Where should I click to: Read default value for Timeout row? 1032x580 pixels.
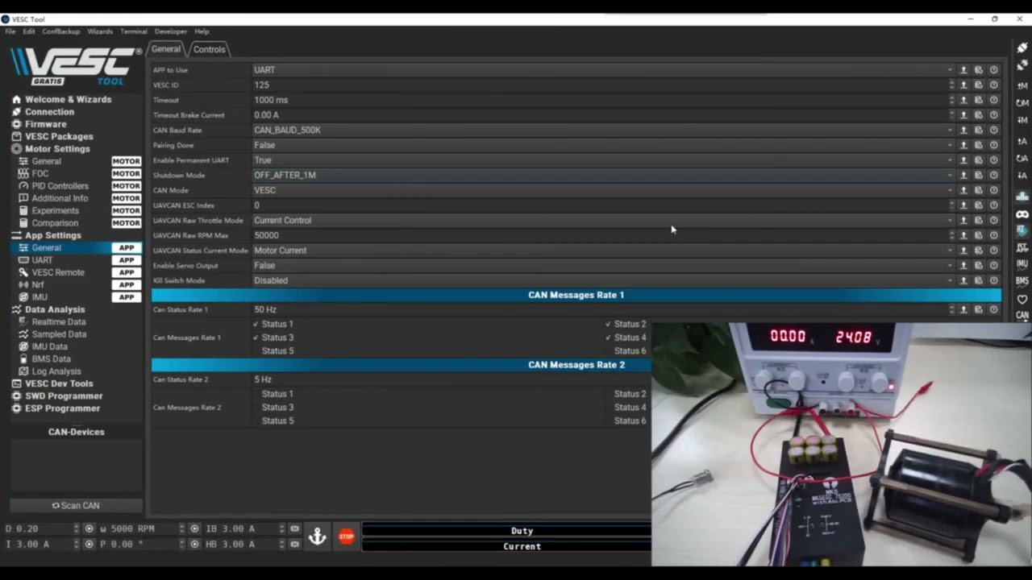pos(979,100)
